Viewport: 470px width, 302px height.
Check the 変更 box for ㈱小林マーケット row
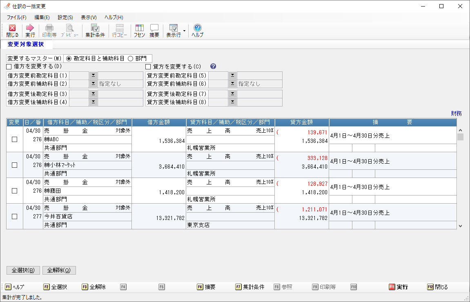coord(14,165)
